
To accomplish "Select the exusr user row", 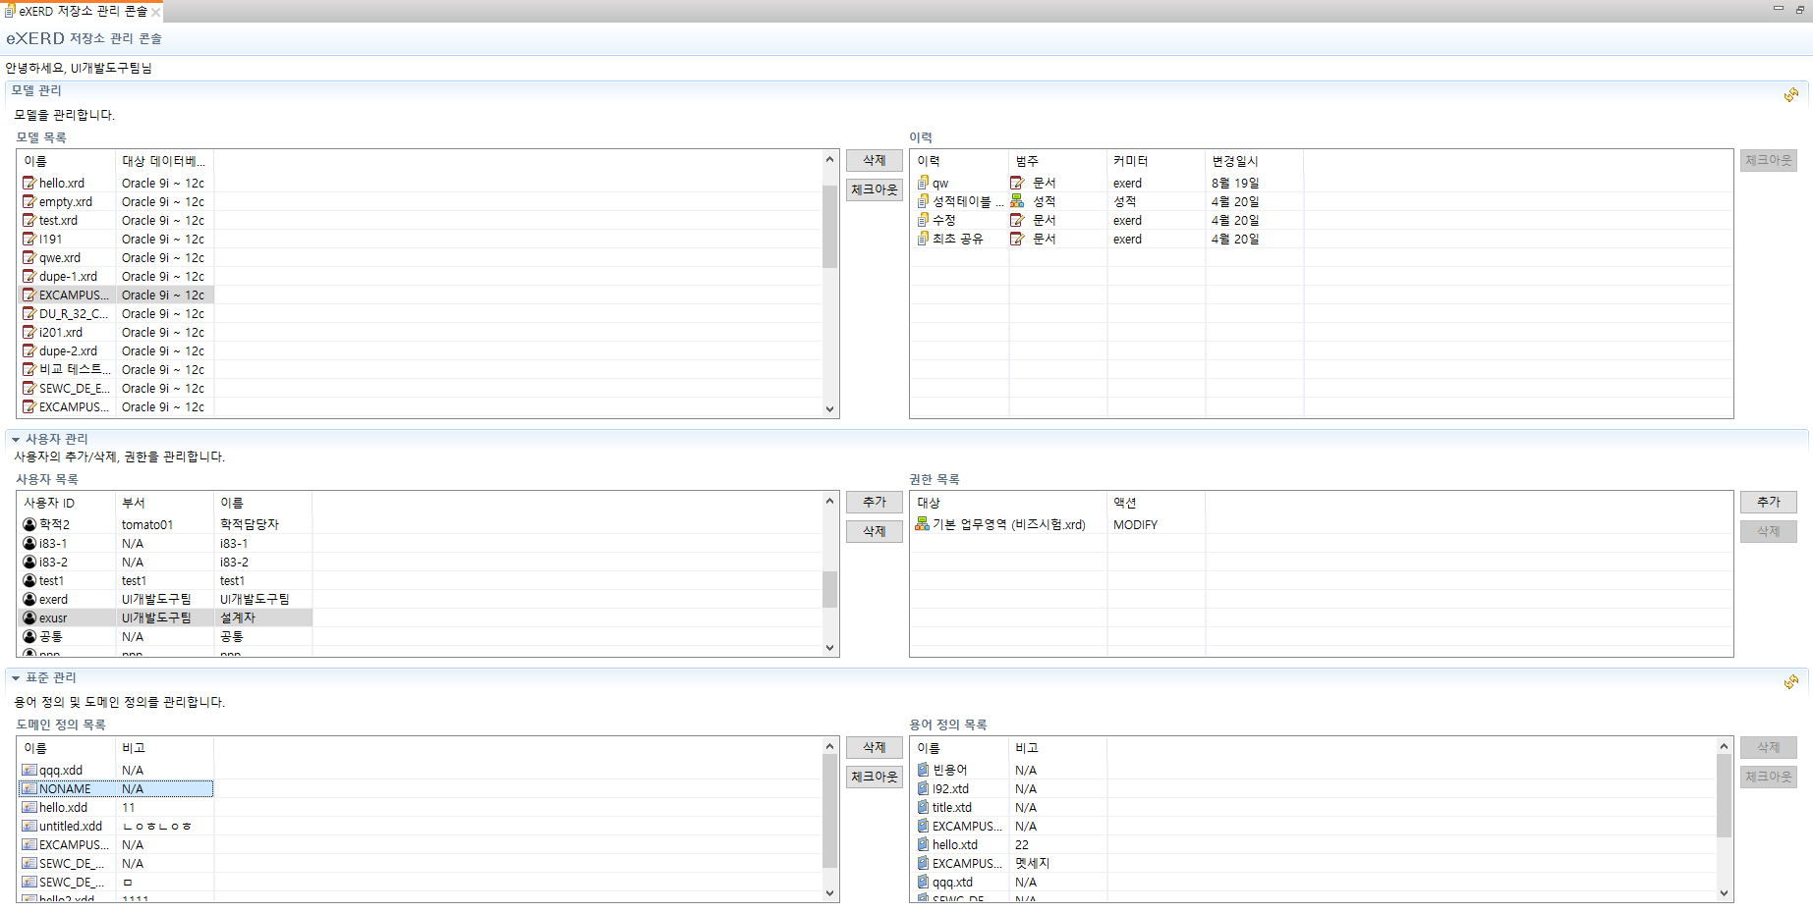I will point(165,618).
